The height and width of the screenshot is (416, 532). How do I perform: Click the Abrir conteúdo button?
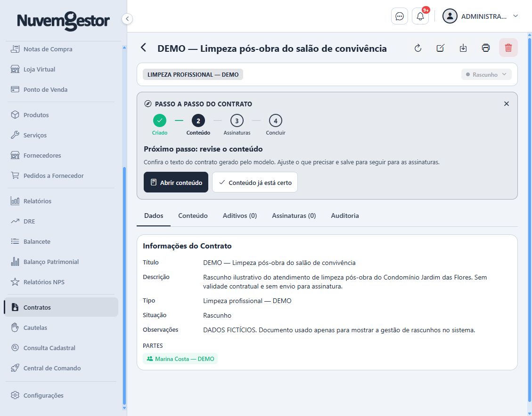[176, 182]
